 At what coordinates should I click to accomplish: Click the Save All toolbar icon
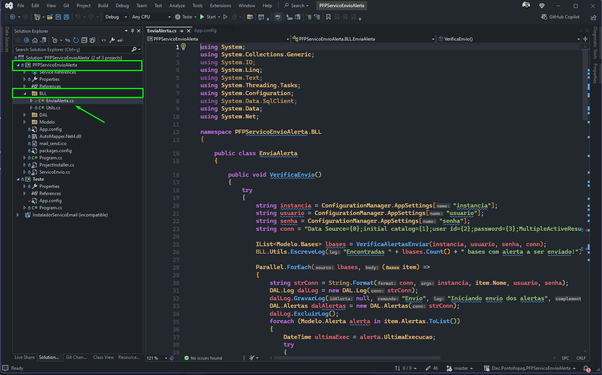(67, 17)
